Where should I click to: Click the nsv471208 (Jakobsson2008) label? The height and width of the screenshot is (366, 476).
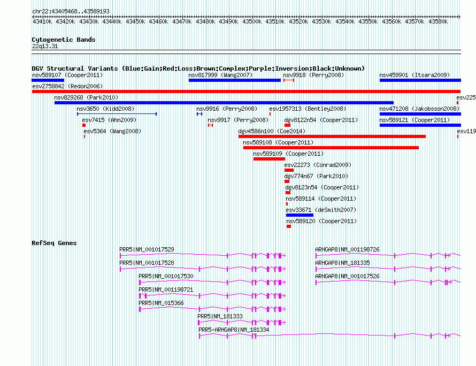[419, 109]
